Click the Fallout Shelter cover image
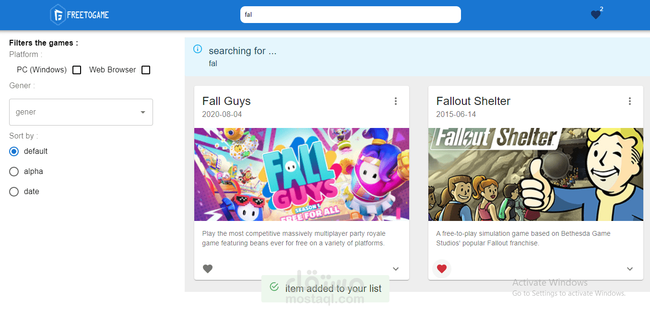Screen dimensions: 650x312 pyautogui.click(x=535, y=174)
